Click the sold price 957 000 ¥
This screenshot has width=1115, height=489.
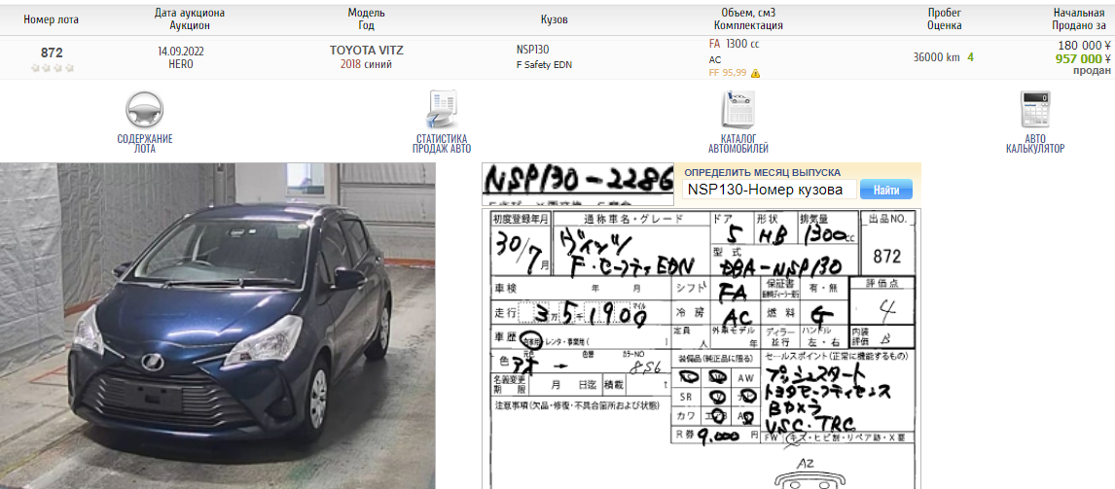click(x=1085, y=58)
